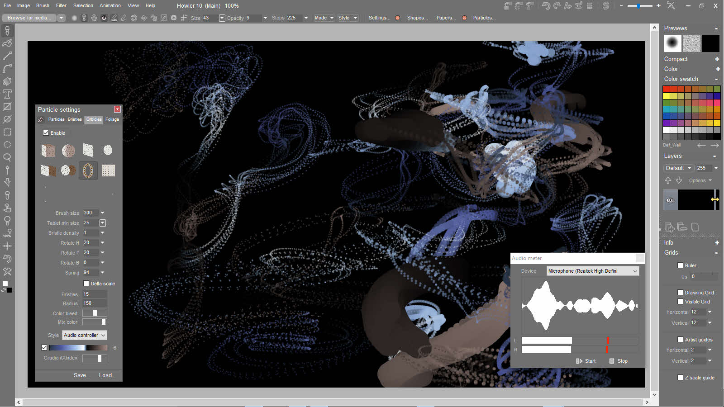Toggle layer visibility in the Layers panel
This screenshot has height=407, width=724.
pyautogui.click(x=670, y=199)
